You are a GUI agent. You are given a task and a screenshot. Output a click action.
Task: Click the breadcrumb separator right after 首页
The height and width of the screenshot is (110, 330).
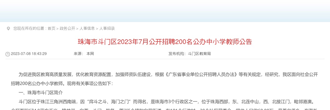point(57,29)
